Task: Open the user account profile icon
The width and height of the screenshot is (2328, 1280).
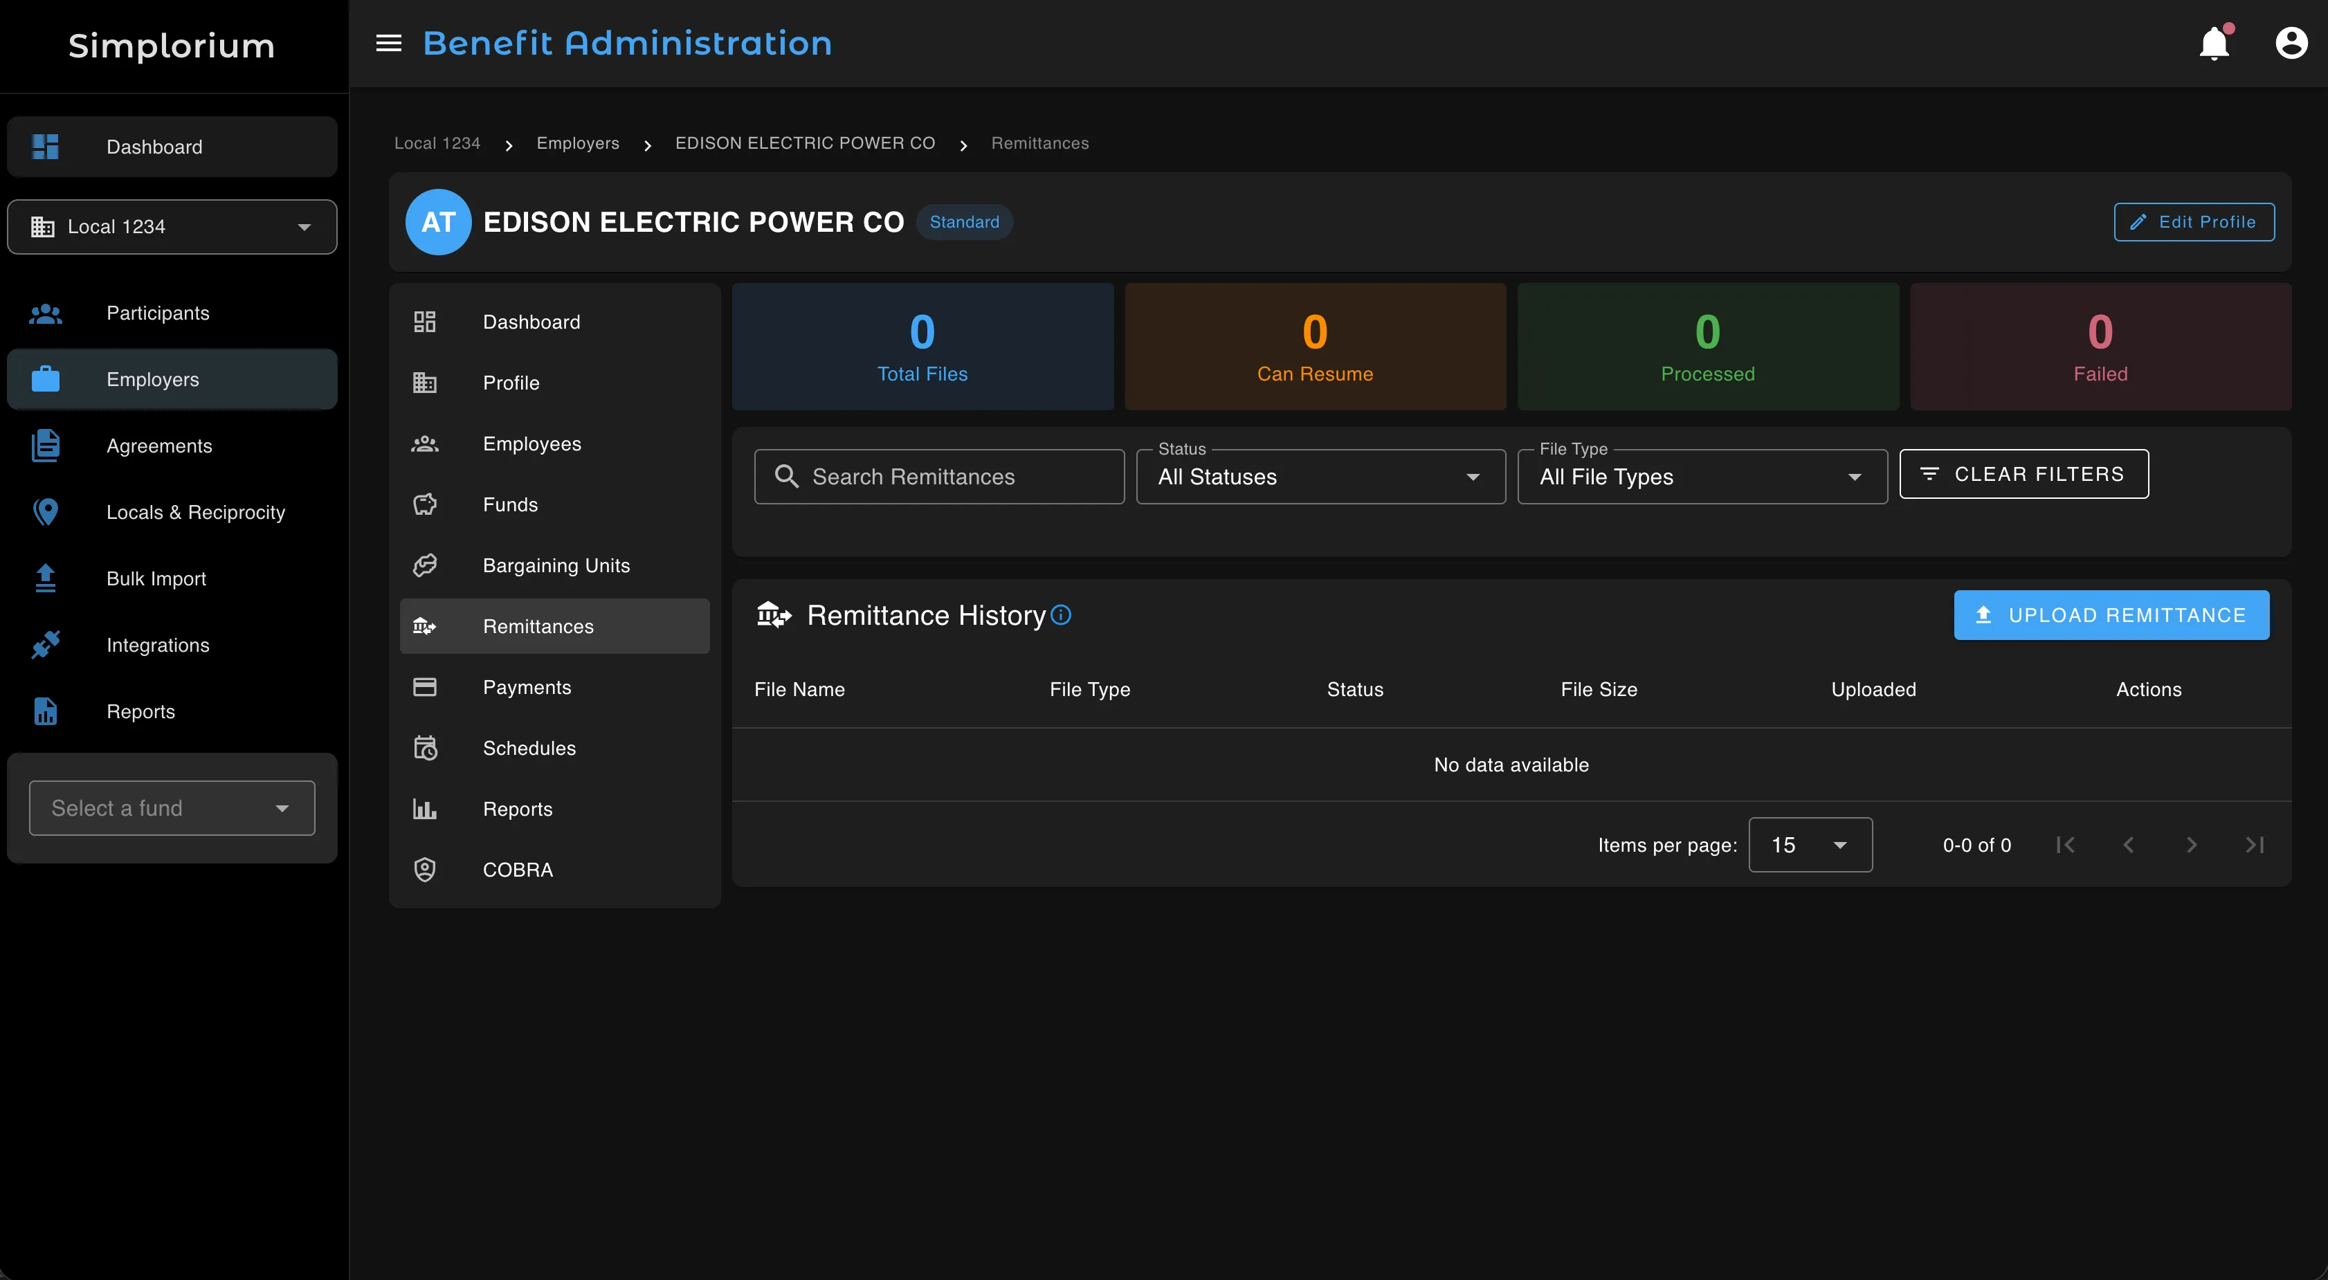Action: point(2292,42)
